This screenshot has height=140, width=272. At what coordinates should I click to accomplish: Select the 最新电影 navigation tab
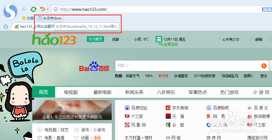pos(103,92)
